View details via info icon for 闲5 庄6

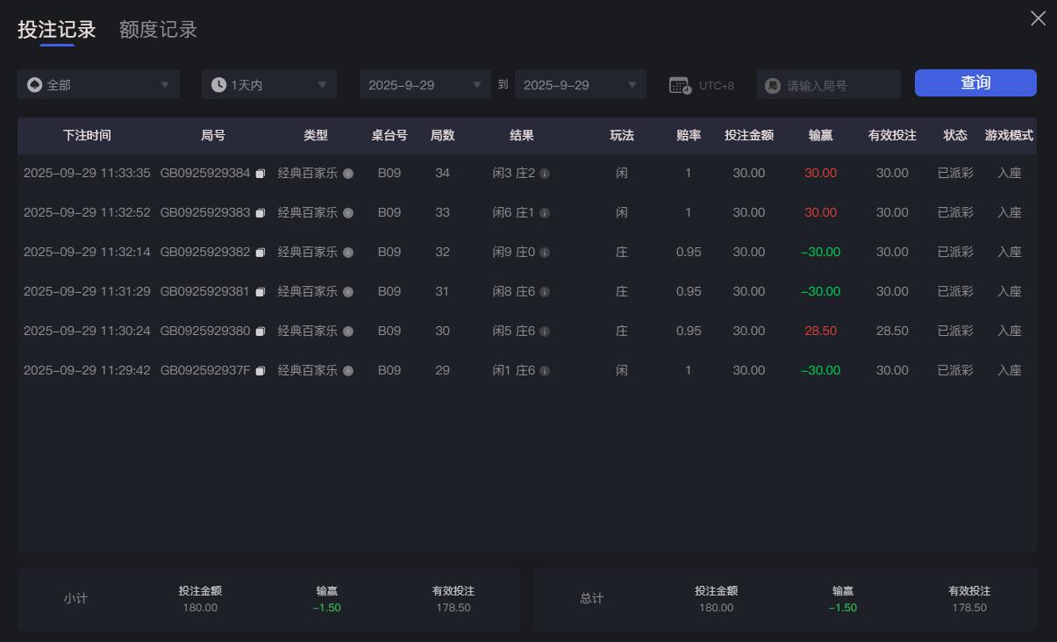click(x=546, y=331)
